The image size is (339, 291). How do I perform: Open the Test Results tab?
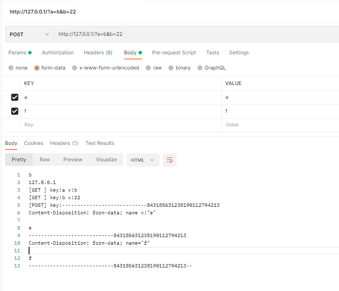point(100,143)
